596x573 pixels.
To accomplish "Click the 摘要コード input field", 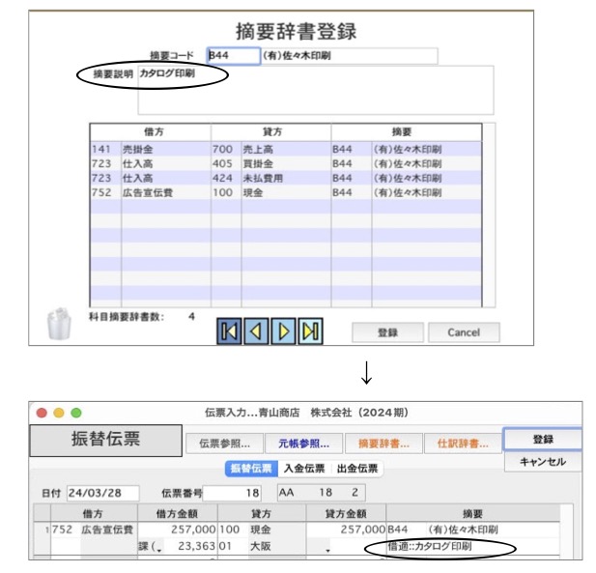I will pyautogui.click(x=233, y=56).
